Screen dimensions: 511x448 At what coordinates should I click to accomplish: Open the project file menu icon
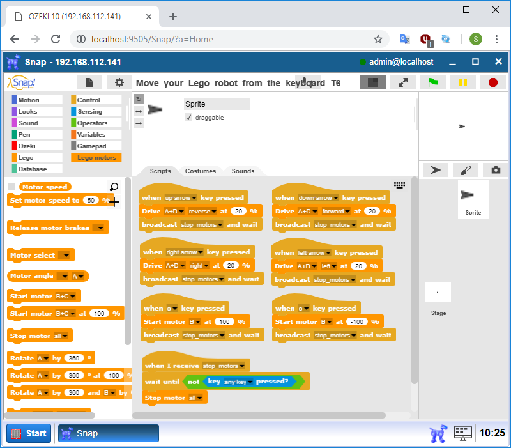tap(89, 82)
